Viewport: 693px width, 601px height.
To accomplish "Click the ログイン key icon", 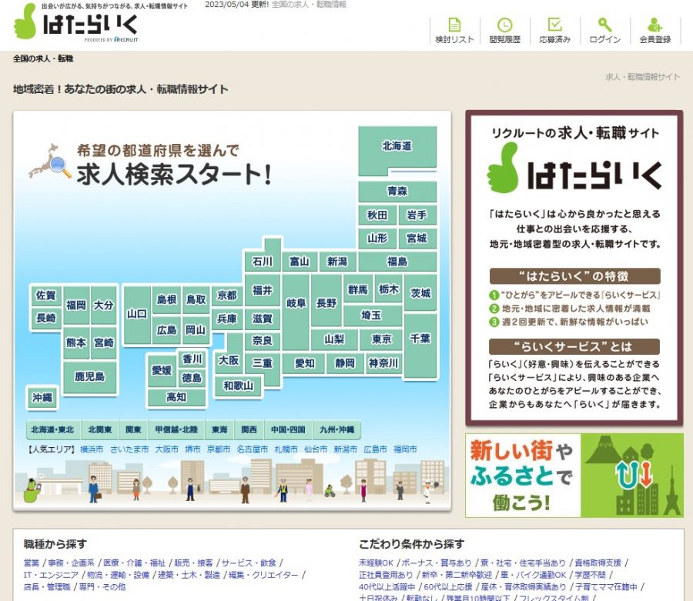I will 604,25.
